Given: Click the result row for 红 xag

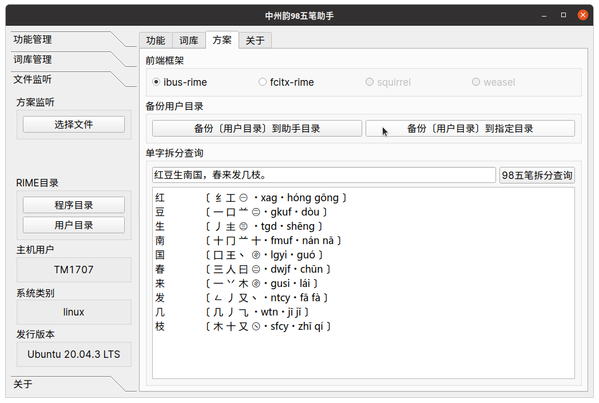Looking at the screenshot, I should tap(251, 198).
